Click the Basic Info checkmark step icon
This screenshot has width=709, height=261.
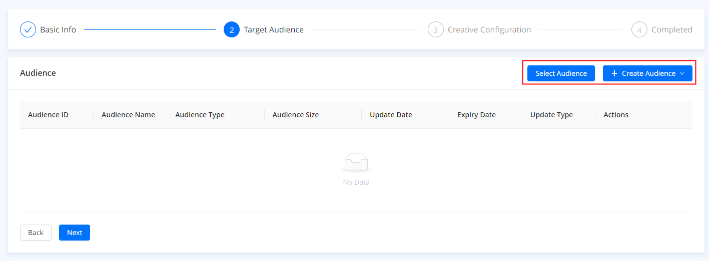[28, 30]
